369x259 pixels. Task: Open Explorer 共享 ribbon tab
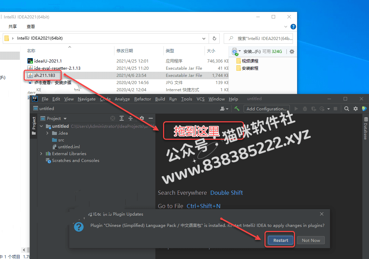(13, 27)
